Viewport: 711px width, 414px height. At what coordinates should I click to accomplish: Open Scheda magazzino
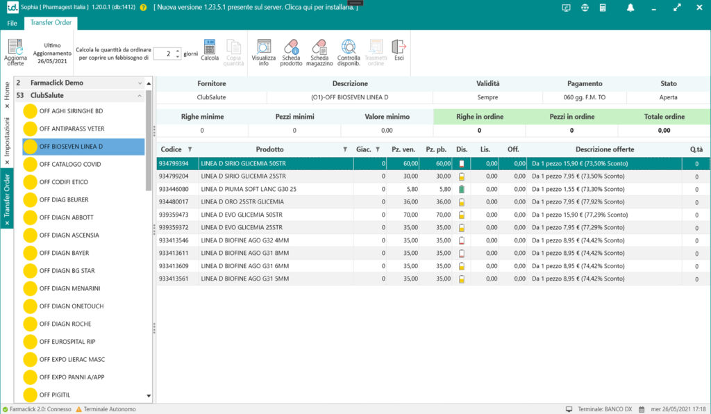click(x=319, y=47)
